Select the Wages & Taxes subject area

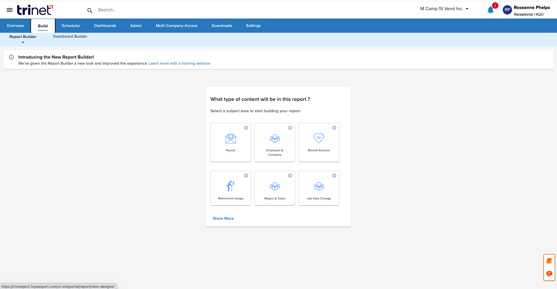[x=275, y=188]
